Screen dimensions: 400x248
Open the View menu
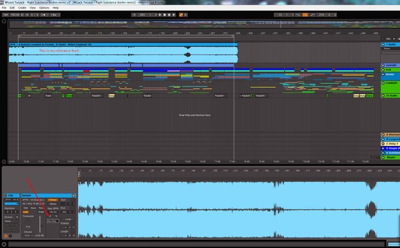(x=32, y=8)
